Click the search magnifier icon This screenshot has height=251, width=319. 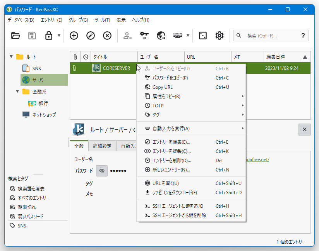[x=239, y=36]
